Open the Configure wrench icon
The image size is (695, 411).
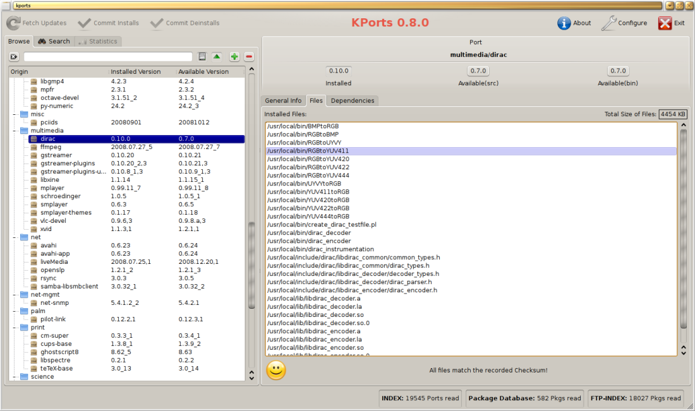click(608, 23)
